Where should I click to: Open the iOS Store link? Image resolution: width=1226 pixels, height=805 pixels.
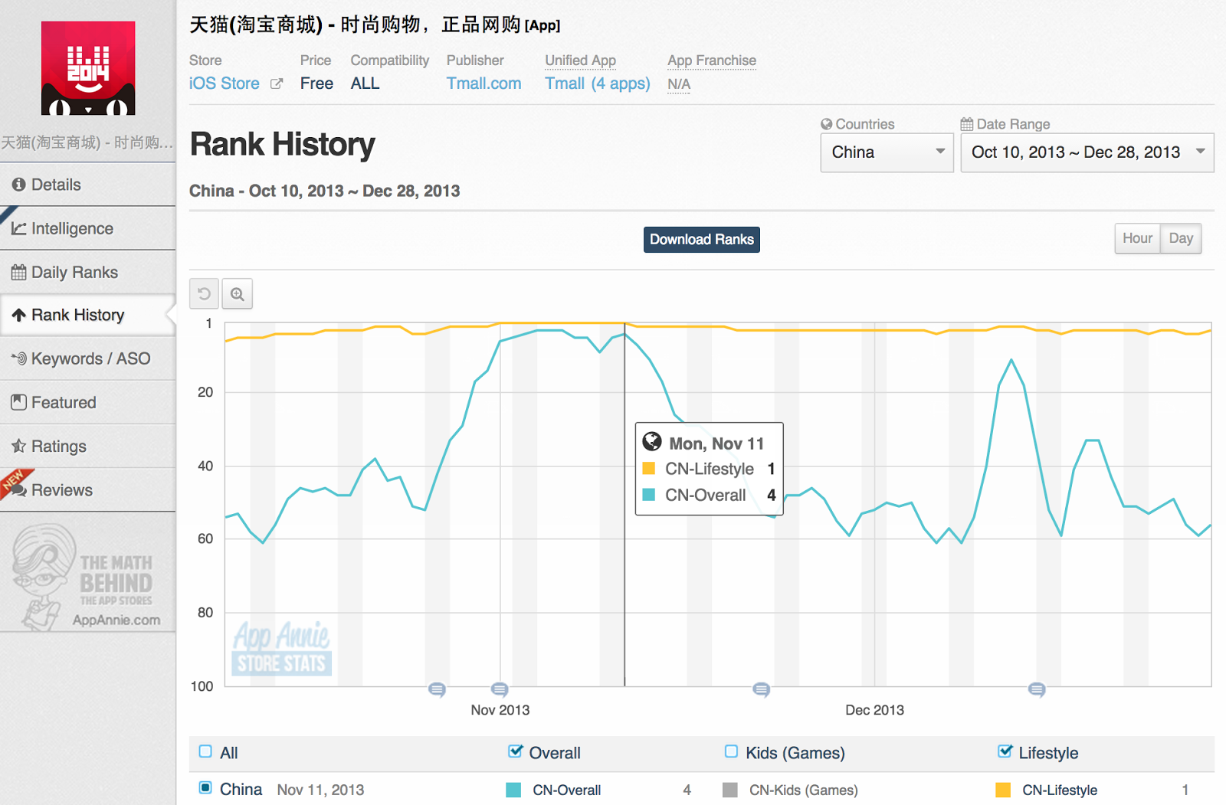[224, 83]
